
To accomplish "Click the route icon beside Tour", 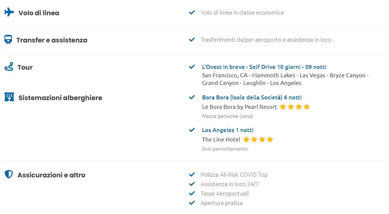I will (x=9, y=66).
